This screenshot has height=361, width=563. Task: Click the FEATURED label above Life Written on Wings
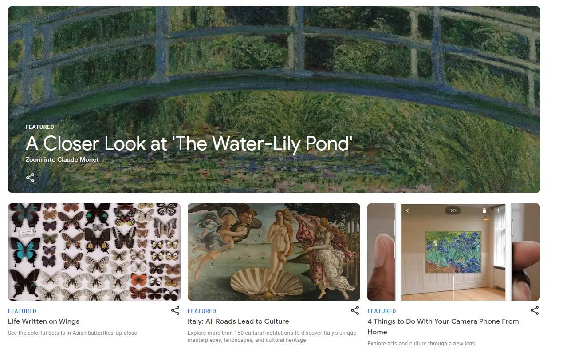pyautogui.click(x=22, y=311)
